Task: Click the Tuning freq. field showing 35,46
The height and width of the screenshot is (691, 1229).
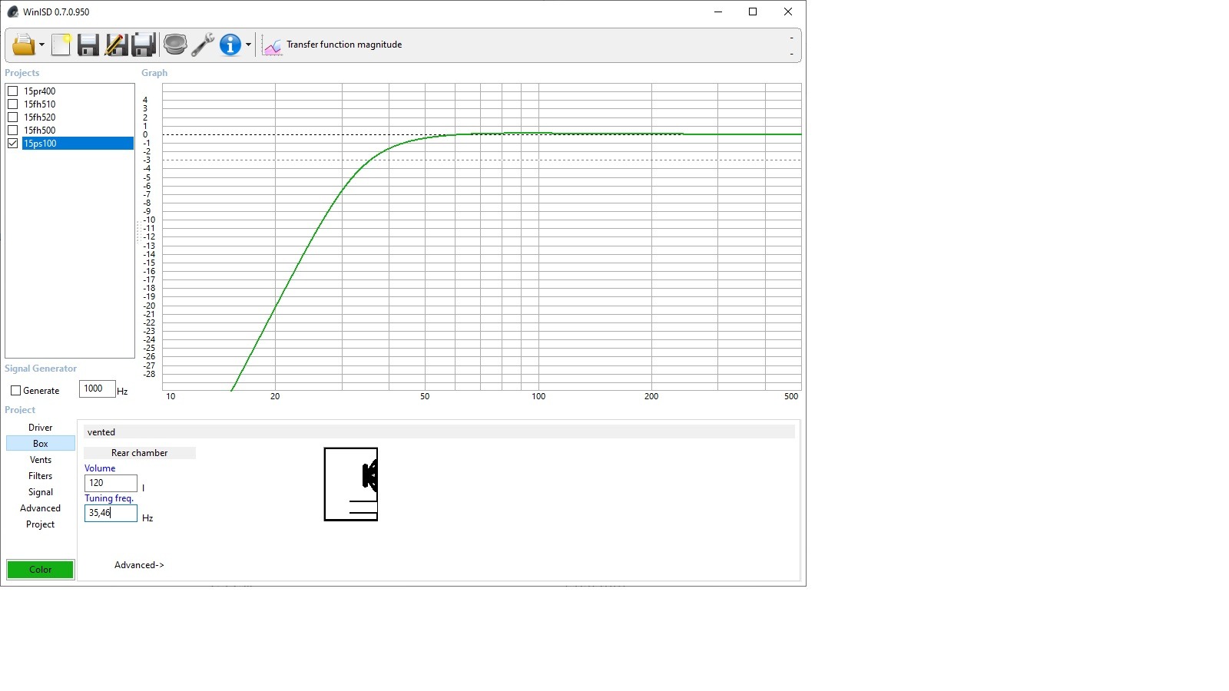Action: pos(111,513)
